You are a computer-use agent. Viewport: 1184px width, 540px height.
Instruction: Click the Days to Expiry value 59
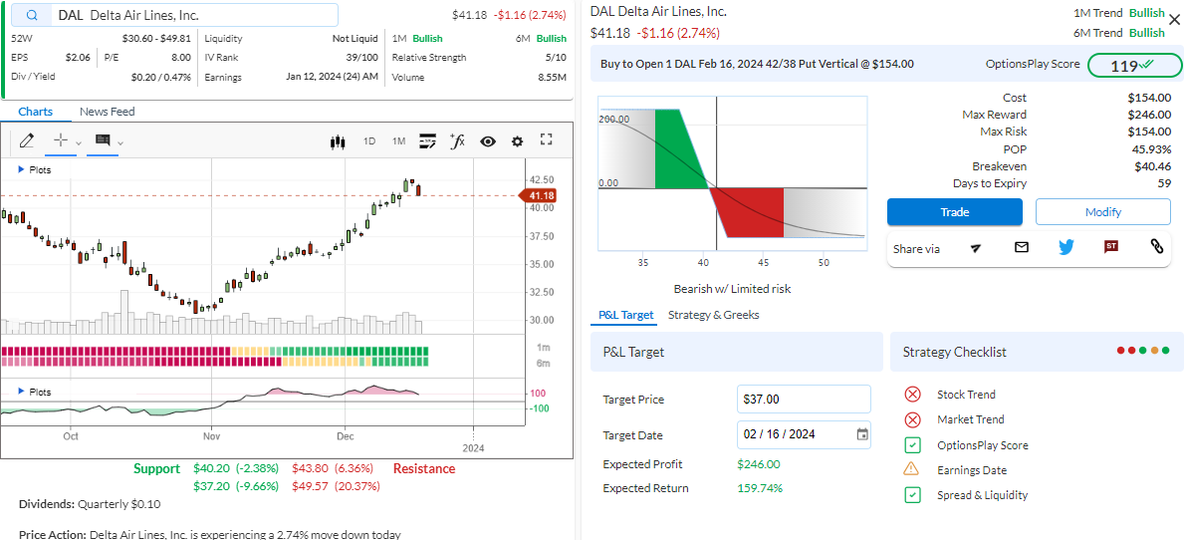coord(1164,183)
